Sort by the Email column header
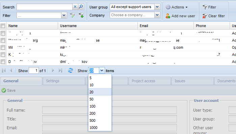Viewport: 236px width, 134px height. [x=166, y=26]
